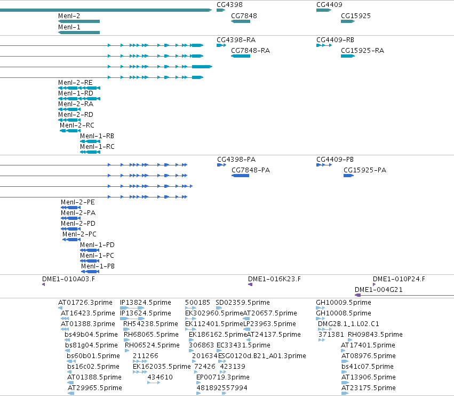Select the bs41c07.5prime EST label
Image resolution: width=454 pixels, height=396 pixels.
tap(368, 367)
